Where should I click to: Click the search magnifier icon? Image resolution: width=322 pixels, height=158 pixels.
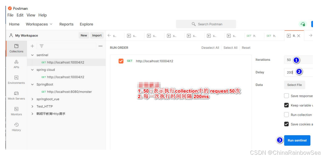tap(194, 24)
